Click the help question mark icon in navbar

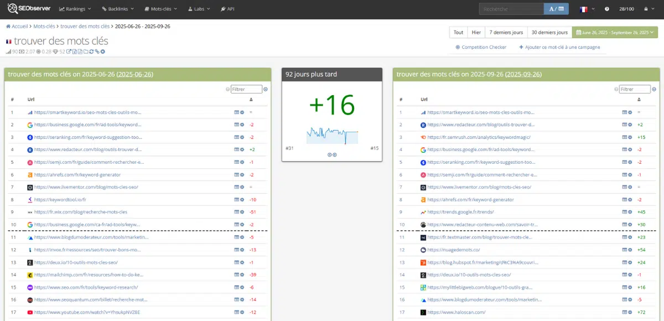point(607,9)
